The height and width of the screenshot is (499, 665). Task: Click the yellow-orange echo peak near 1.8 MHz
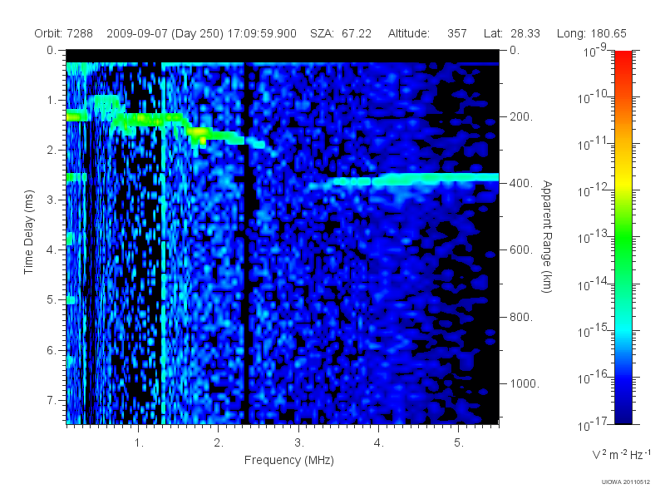point(199,134)
